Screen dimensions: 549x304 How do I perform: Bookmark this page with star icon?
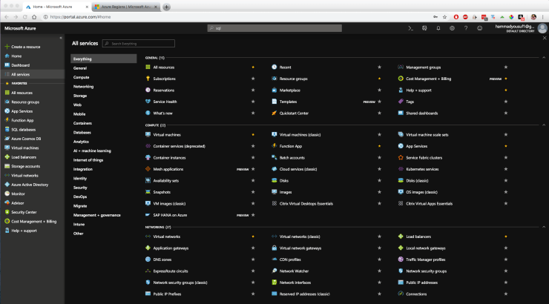click(x=444, y=17)
